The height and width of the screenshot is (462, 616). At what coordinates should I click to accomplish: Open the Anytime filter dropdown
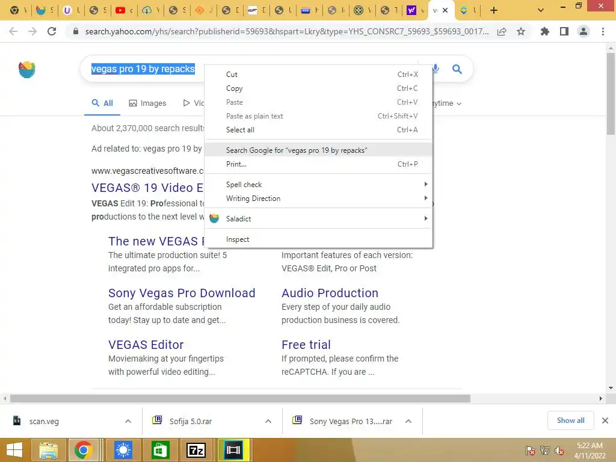tap(448, 103)
